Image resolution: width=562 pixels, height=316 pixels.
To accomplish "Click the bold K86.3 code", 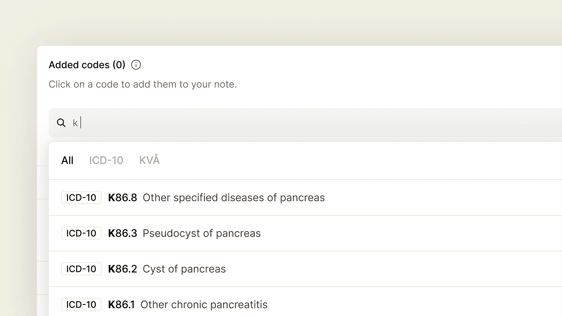I will pyautogui.click(x=122, y=233).
